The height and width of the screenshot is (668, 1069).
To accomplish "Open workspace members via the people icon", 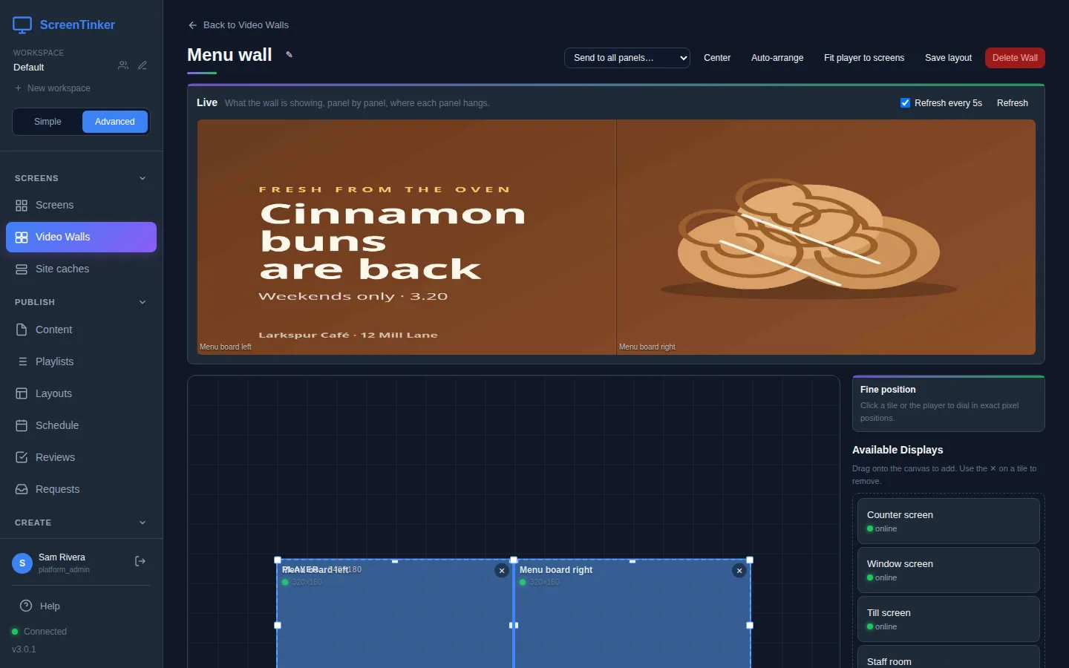I will 123,65.
